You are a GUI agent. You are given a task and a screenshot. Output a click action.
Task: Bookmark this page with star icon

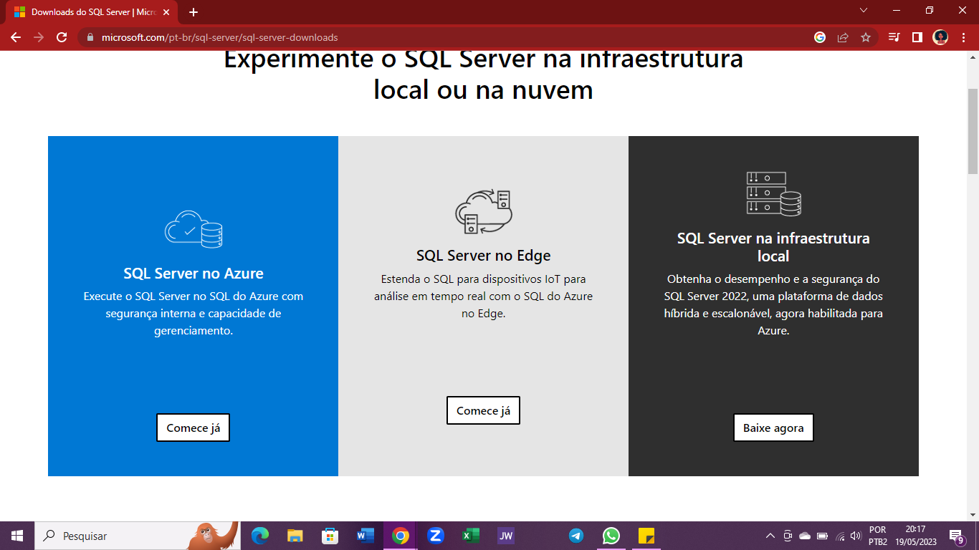click(x=866, y=37)
